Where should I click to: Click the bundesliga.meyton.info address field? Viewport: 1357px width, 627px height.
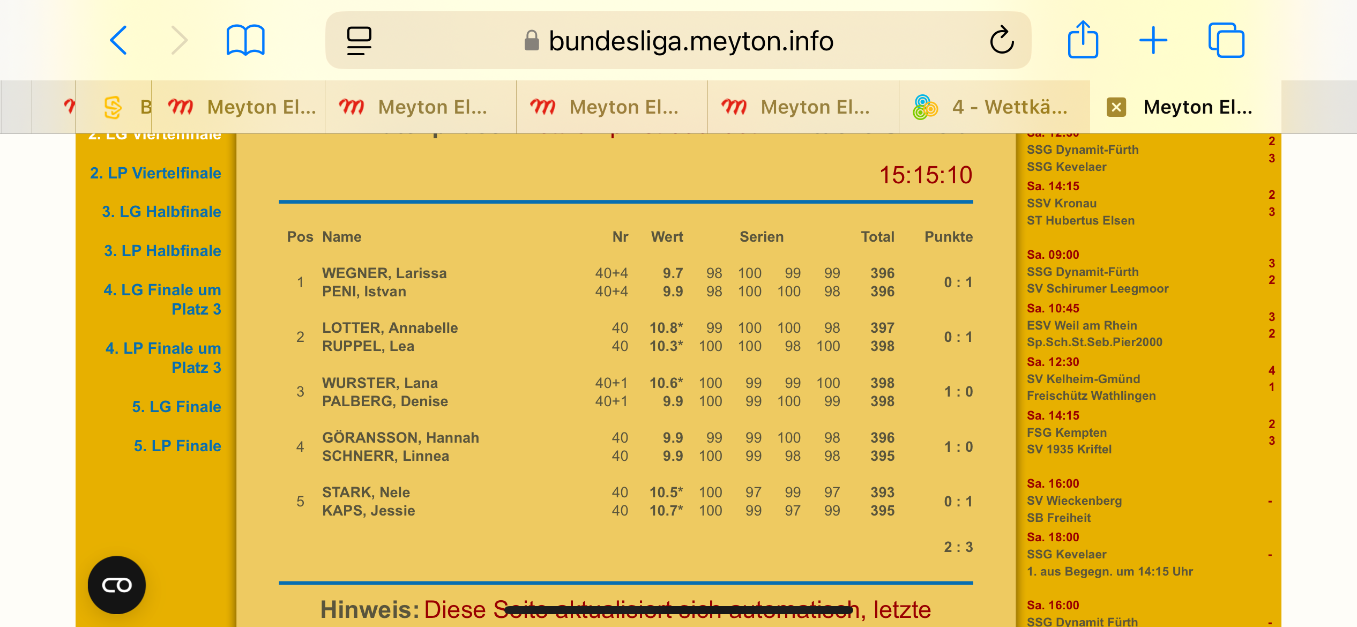690,41
